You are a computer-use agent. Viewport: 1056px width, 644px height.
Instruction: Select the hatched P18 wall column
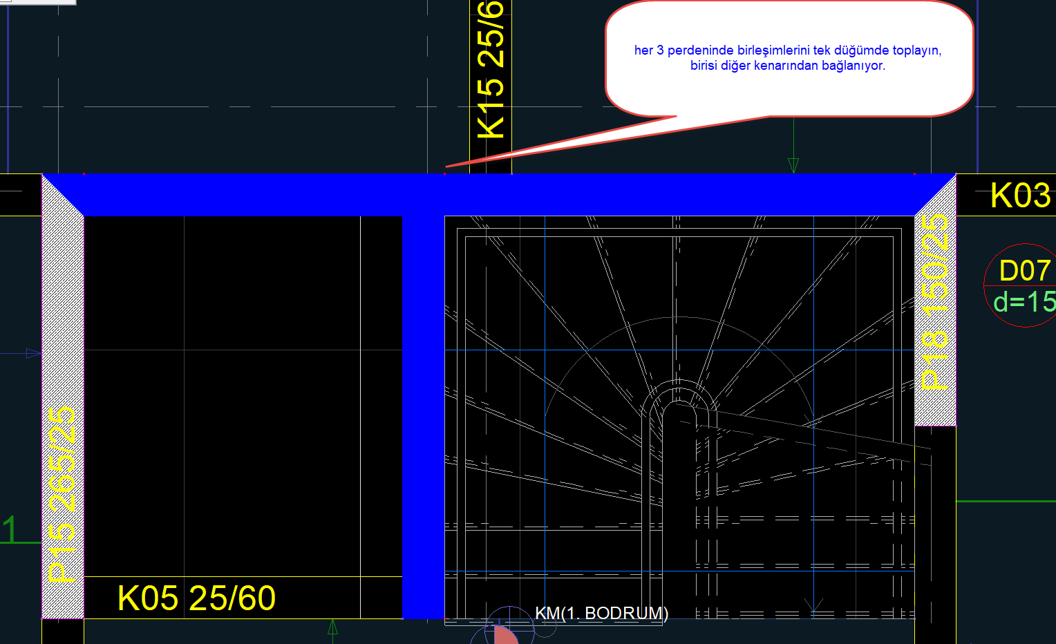[x=936, y=300]
